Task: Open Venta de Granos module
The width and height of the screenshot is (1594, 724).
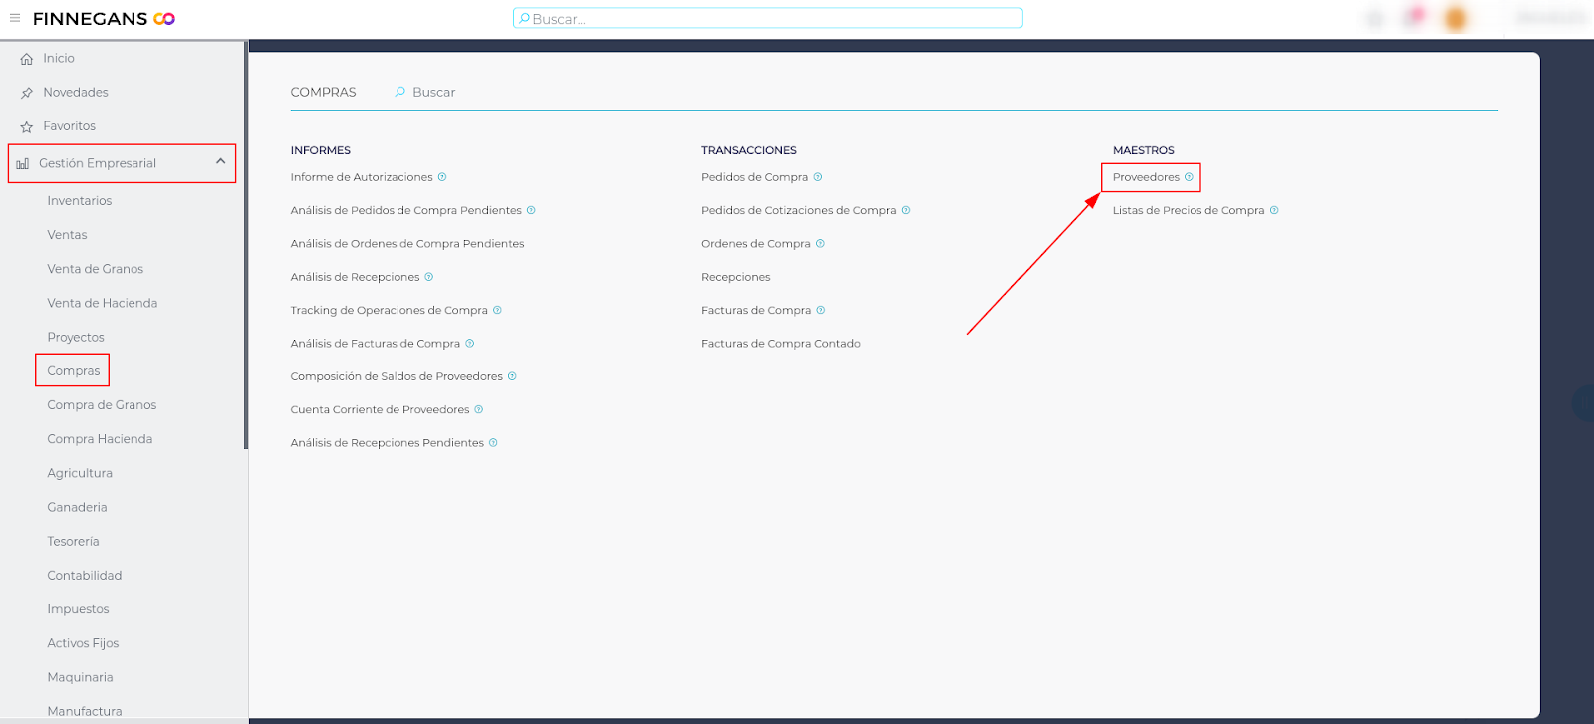Action: (x=96, y=269)
